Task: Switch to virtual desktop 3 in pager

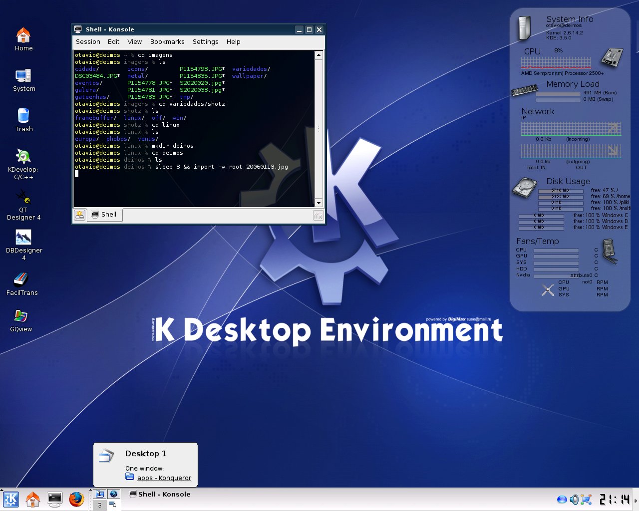Action: pyautogui.click(x=100, y=505)
